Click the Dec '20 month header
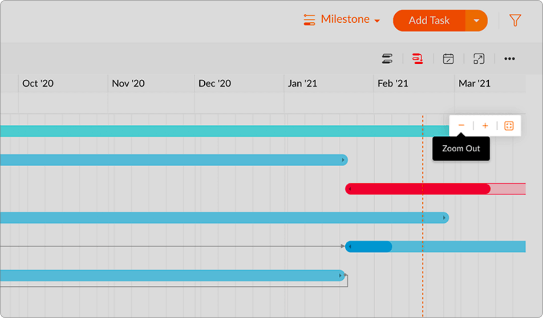Image resolution: width=543 pixels, height=318 pixels. pos(215,83)
